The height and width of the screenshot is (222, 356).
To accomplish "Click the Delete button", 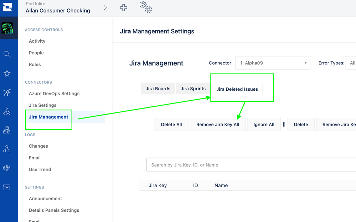I will [301, 125].
